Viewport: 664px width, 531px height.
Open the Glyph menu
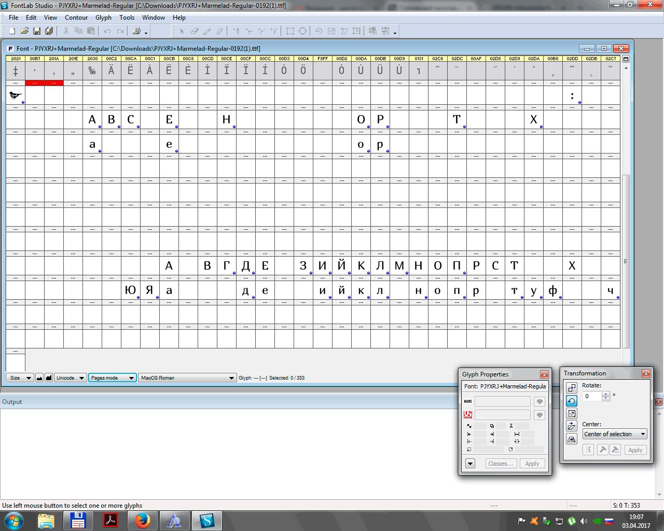pyautogui.click(x=103, y=18)
